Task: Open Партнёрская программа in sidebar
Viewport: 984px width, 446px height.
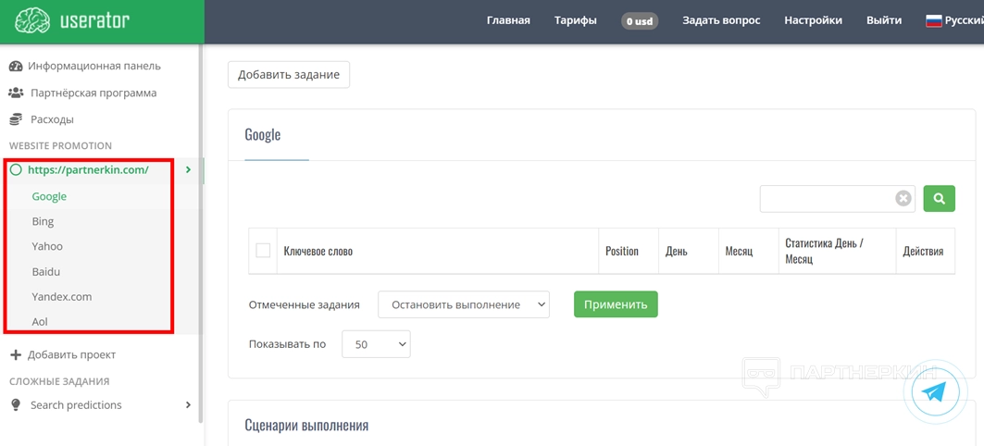Action: coord(93,93)
